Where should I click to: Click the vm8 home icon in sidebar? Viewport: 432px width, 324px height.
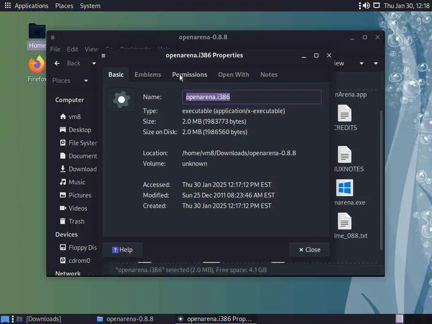63,116
